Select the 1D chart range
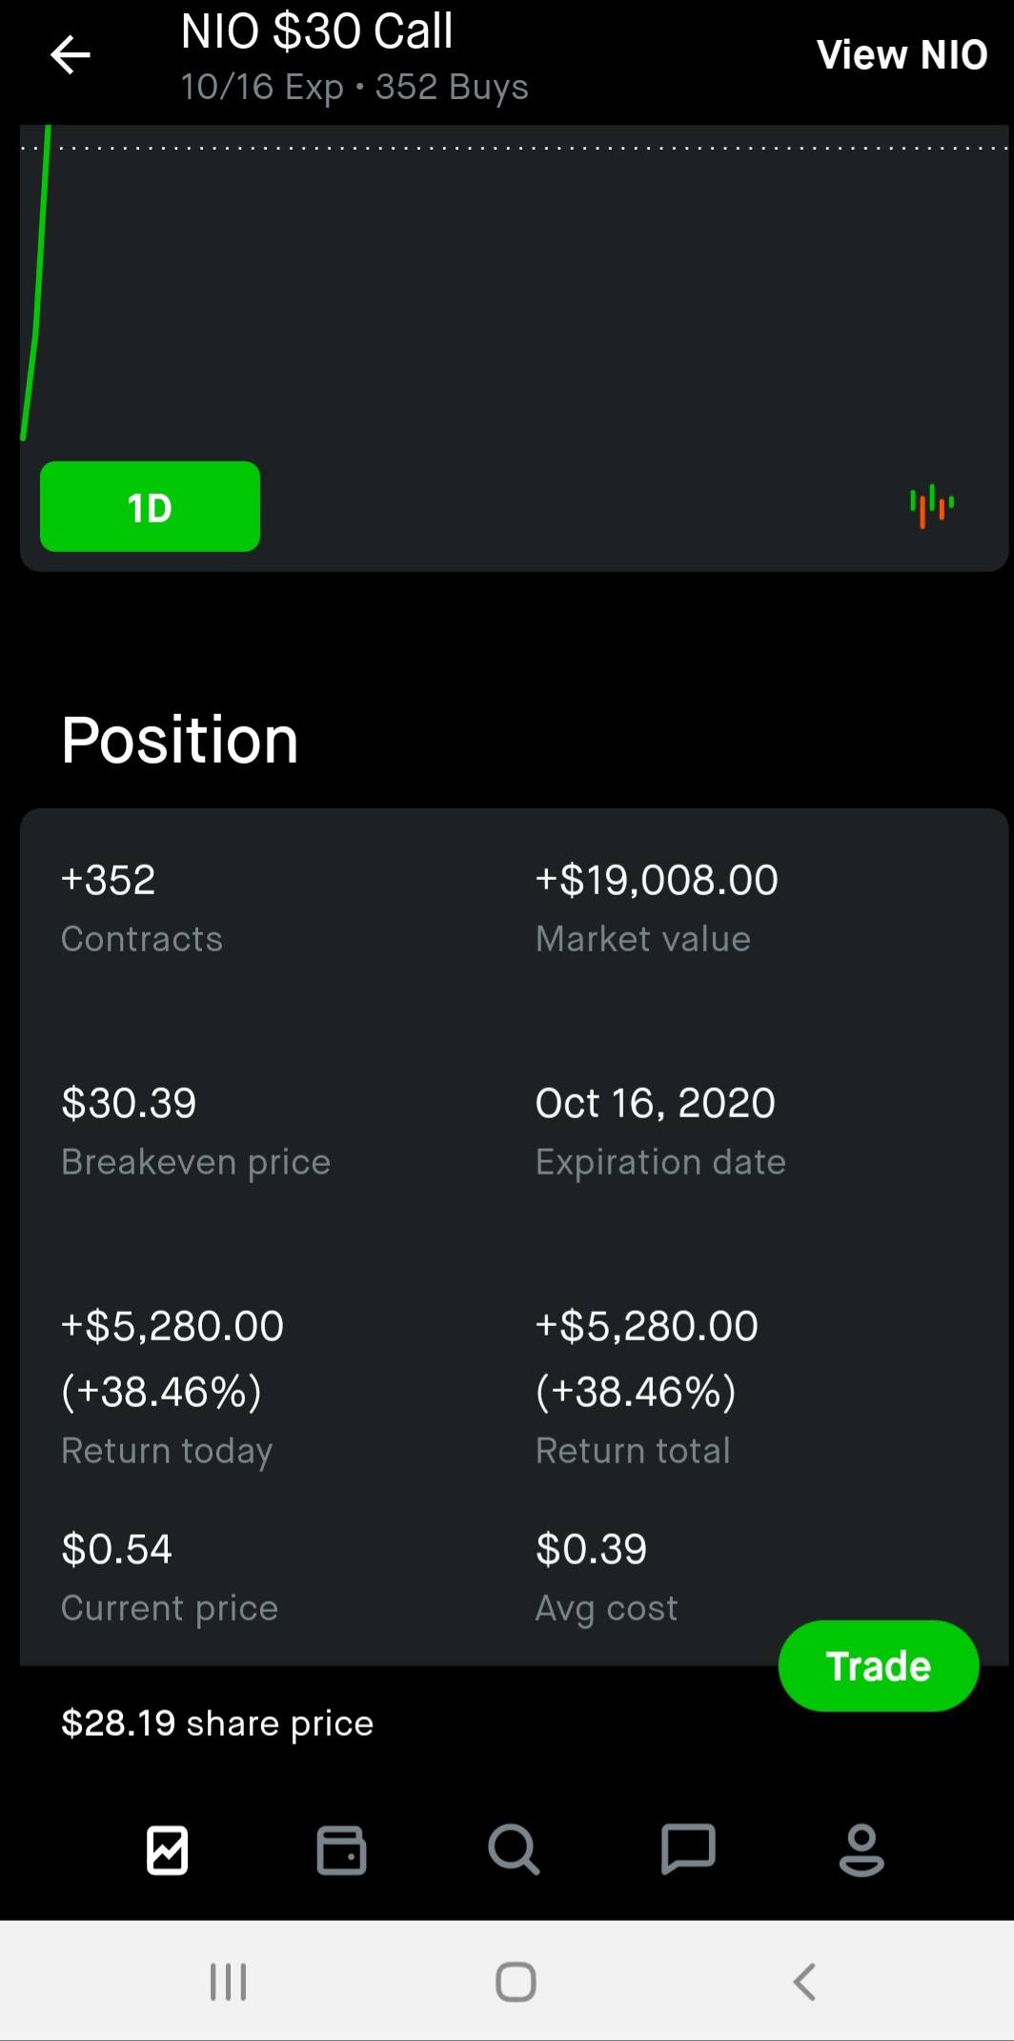This screenshot has height=2041, width=1014. pos(150,506)
